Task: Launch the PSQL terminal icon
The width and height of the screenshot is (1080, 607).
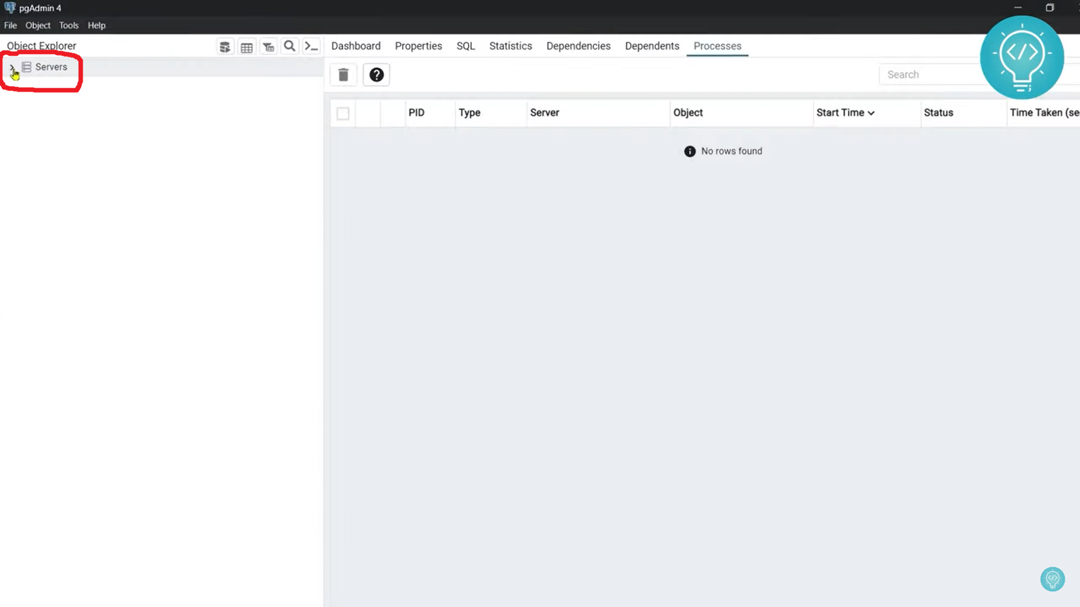Action: (311, 46)
